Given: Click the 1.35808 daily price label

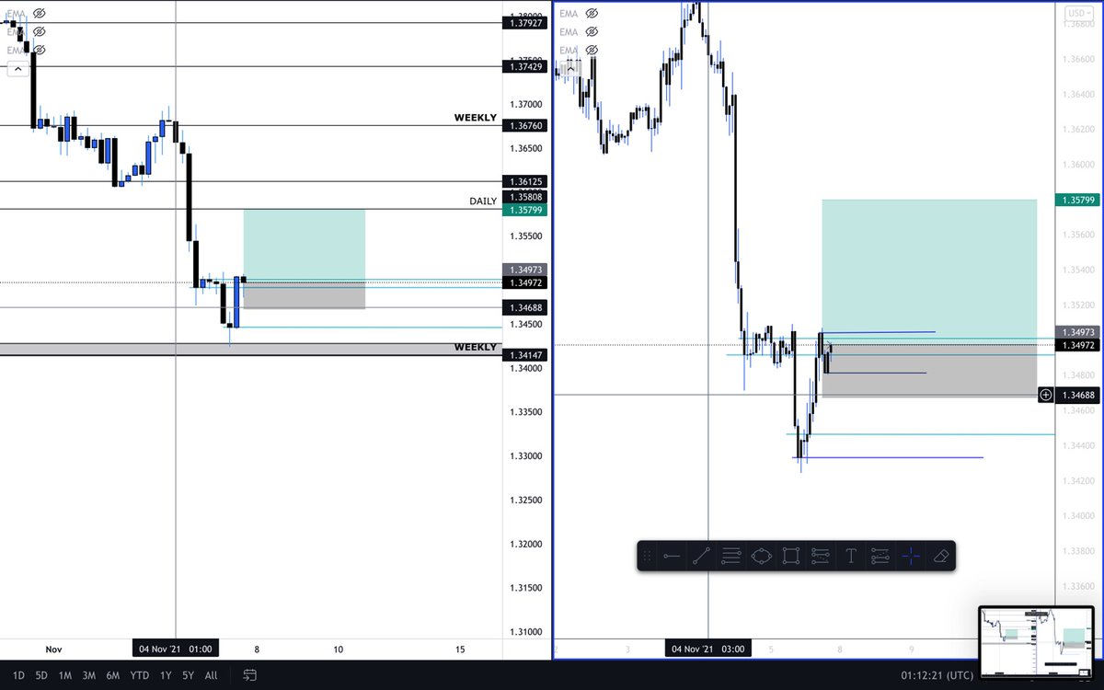Looking at the screenshot, I should tap(524, 197).
